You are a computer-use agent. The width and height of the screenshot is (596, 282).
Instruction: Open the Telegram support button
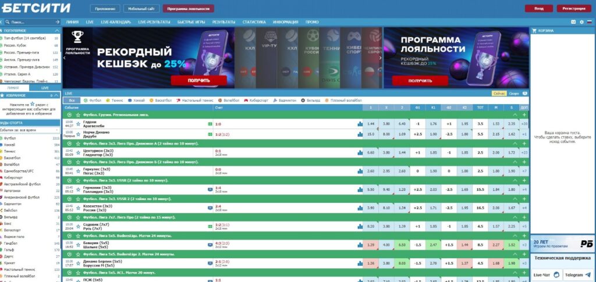pyautogui.click(x=577, y=275)
